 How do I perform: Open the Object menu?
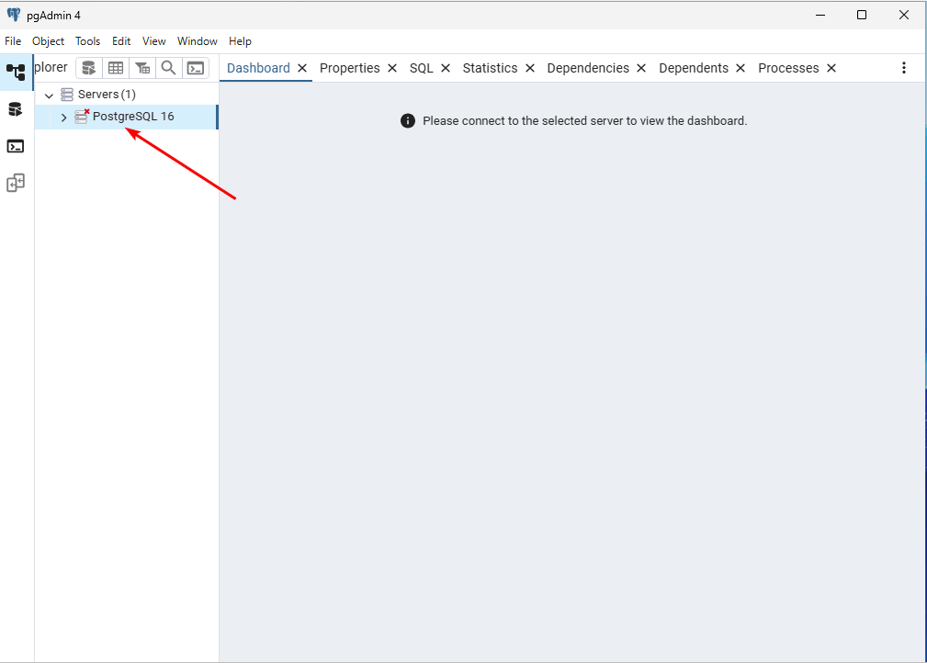[x=48, y=41]
